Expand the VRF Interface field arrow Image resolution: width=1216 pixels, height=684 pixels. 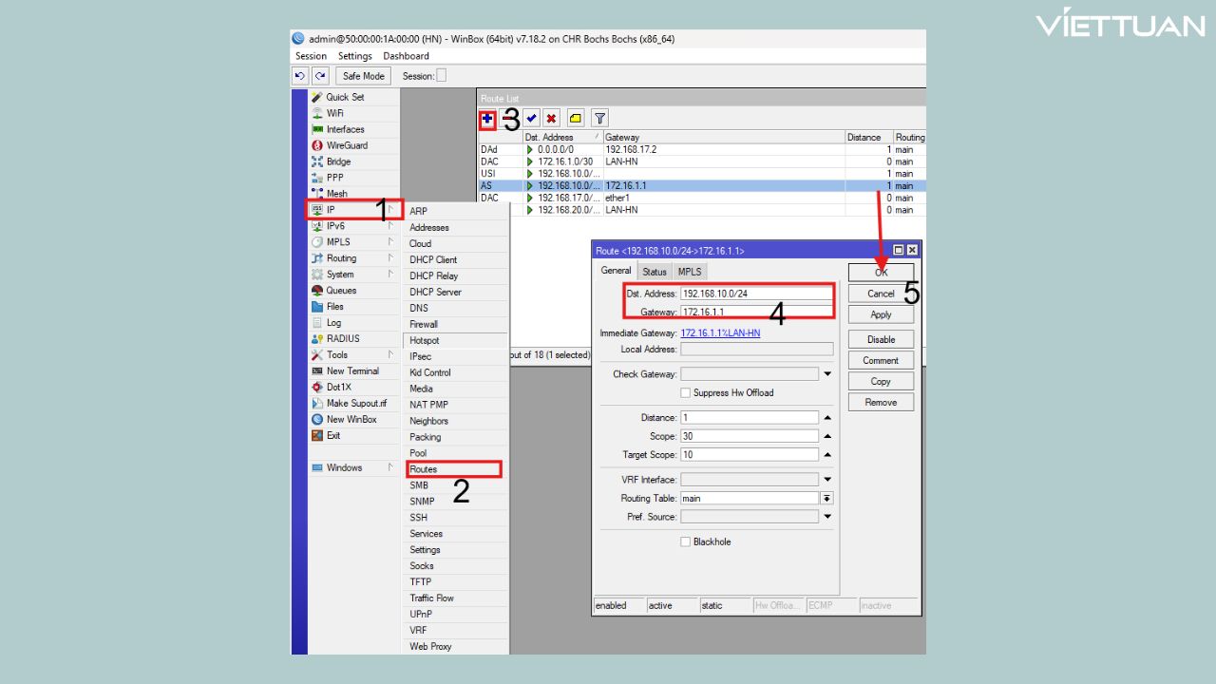point(826,480)
